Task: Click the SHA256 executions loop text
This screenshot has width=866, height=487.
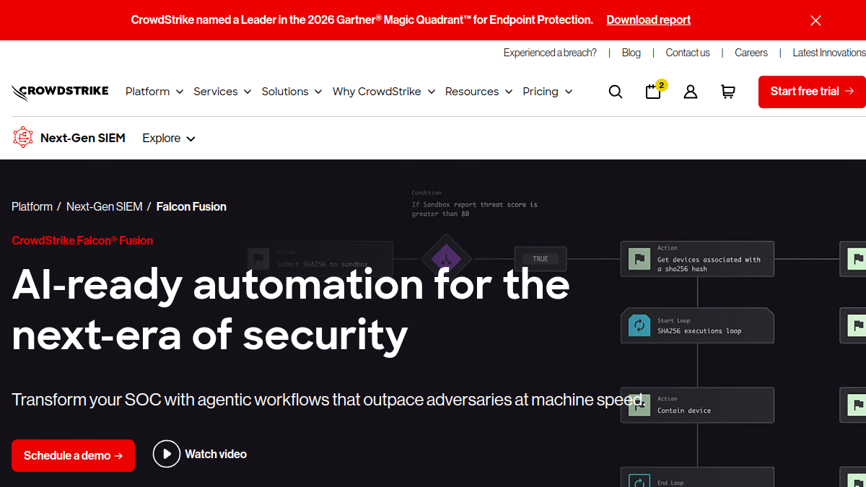Action: click(699, 331)
